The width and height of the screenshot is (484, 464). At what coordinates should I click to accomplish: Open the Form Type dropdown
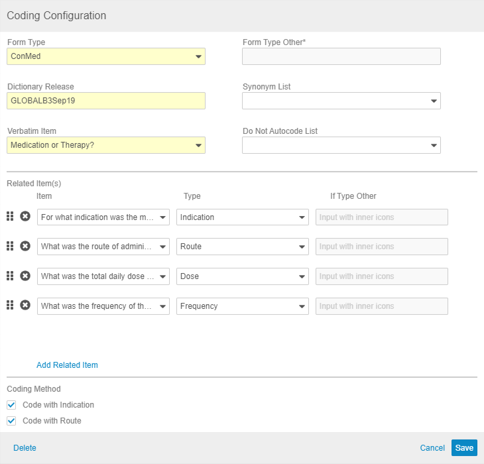(x=106, y=56)
